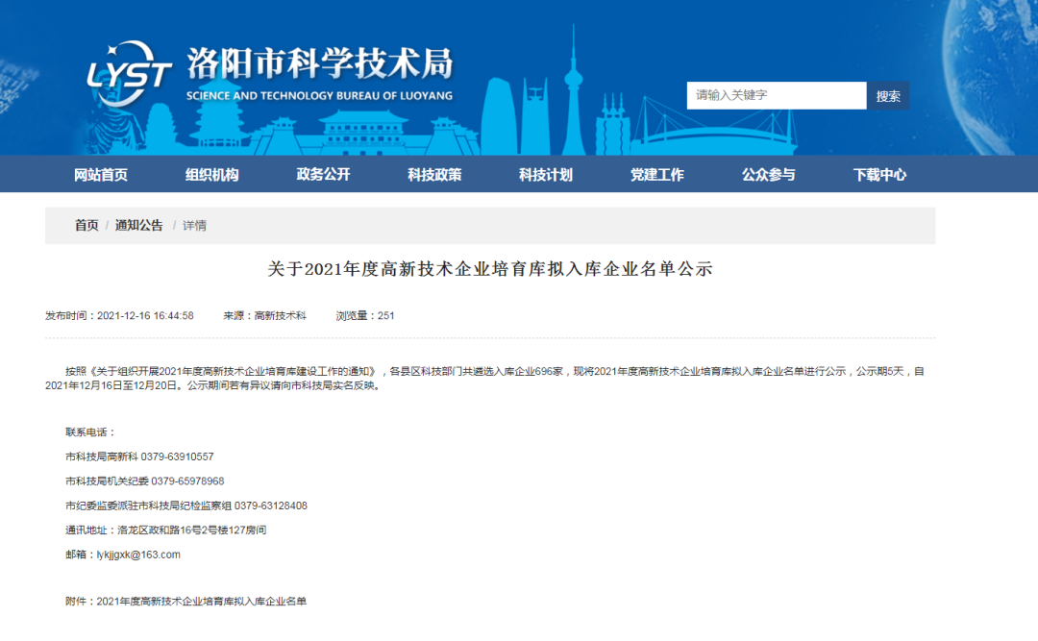Click the 搜索 search button

(x=888, y=95)
